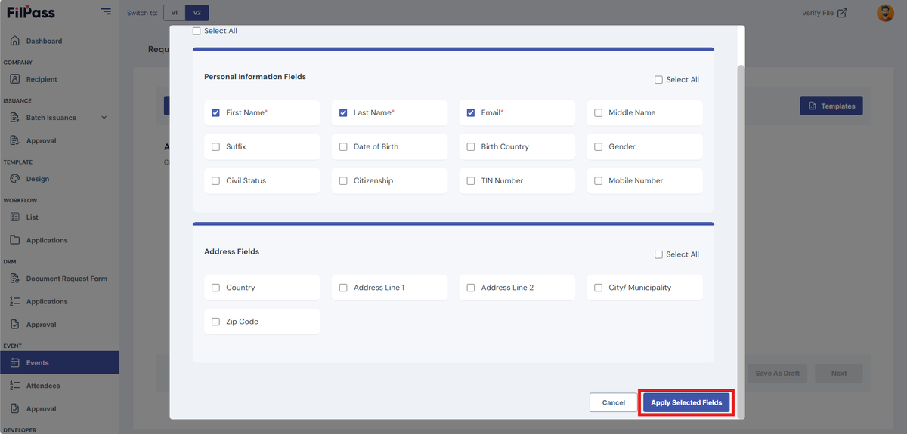Screen dimensions: 907x434
Task: Click the Document Request Form icon
Action: click(15, 279)
